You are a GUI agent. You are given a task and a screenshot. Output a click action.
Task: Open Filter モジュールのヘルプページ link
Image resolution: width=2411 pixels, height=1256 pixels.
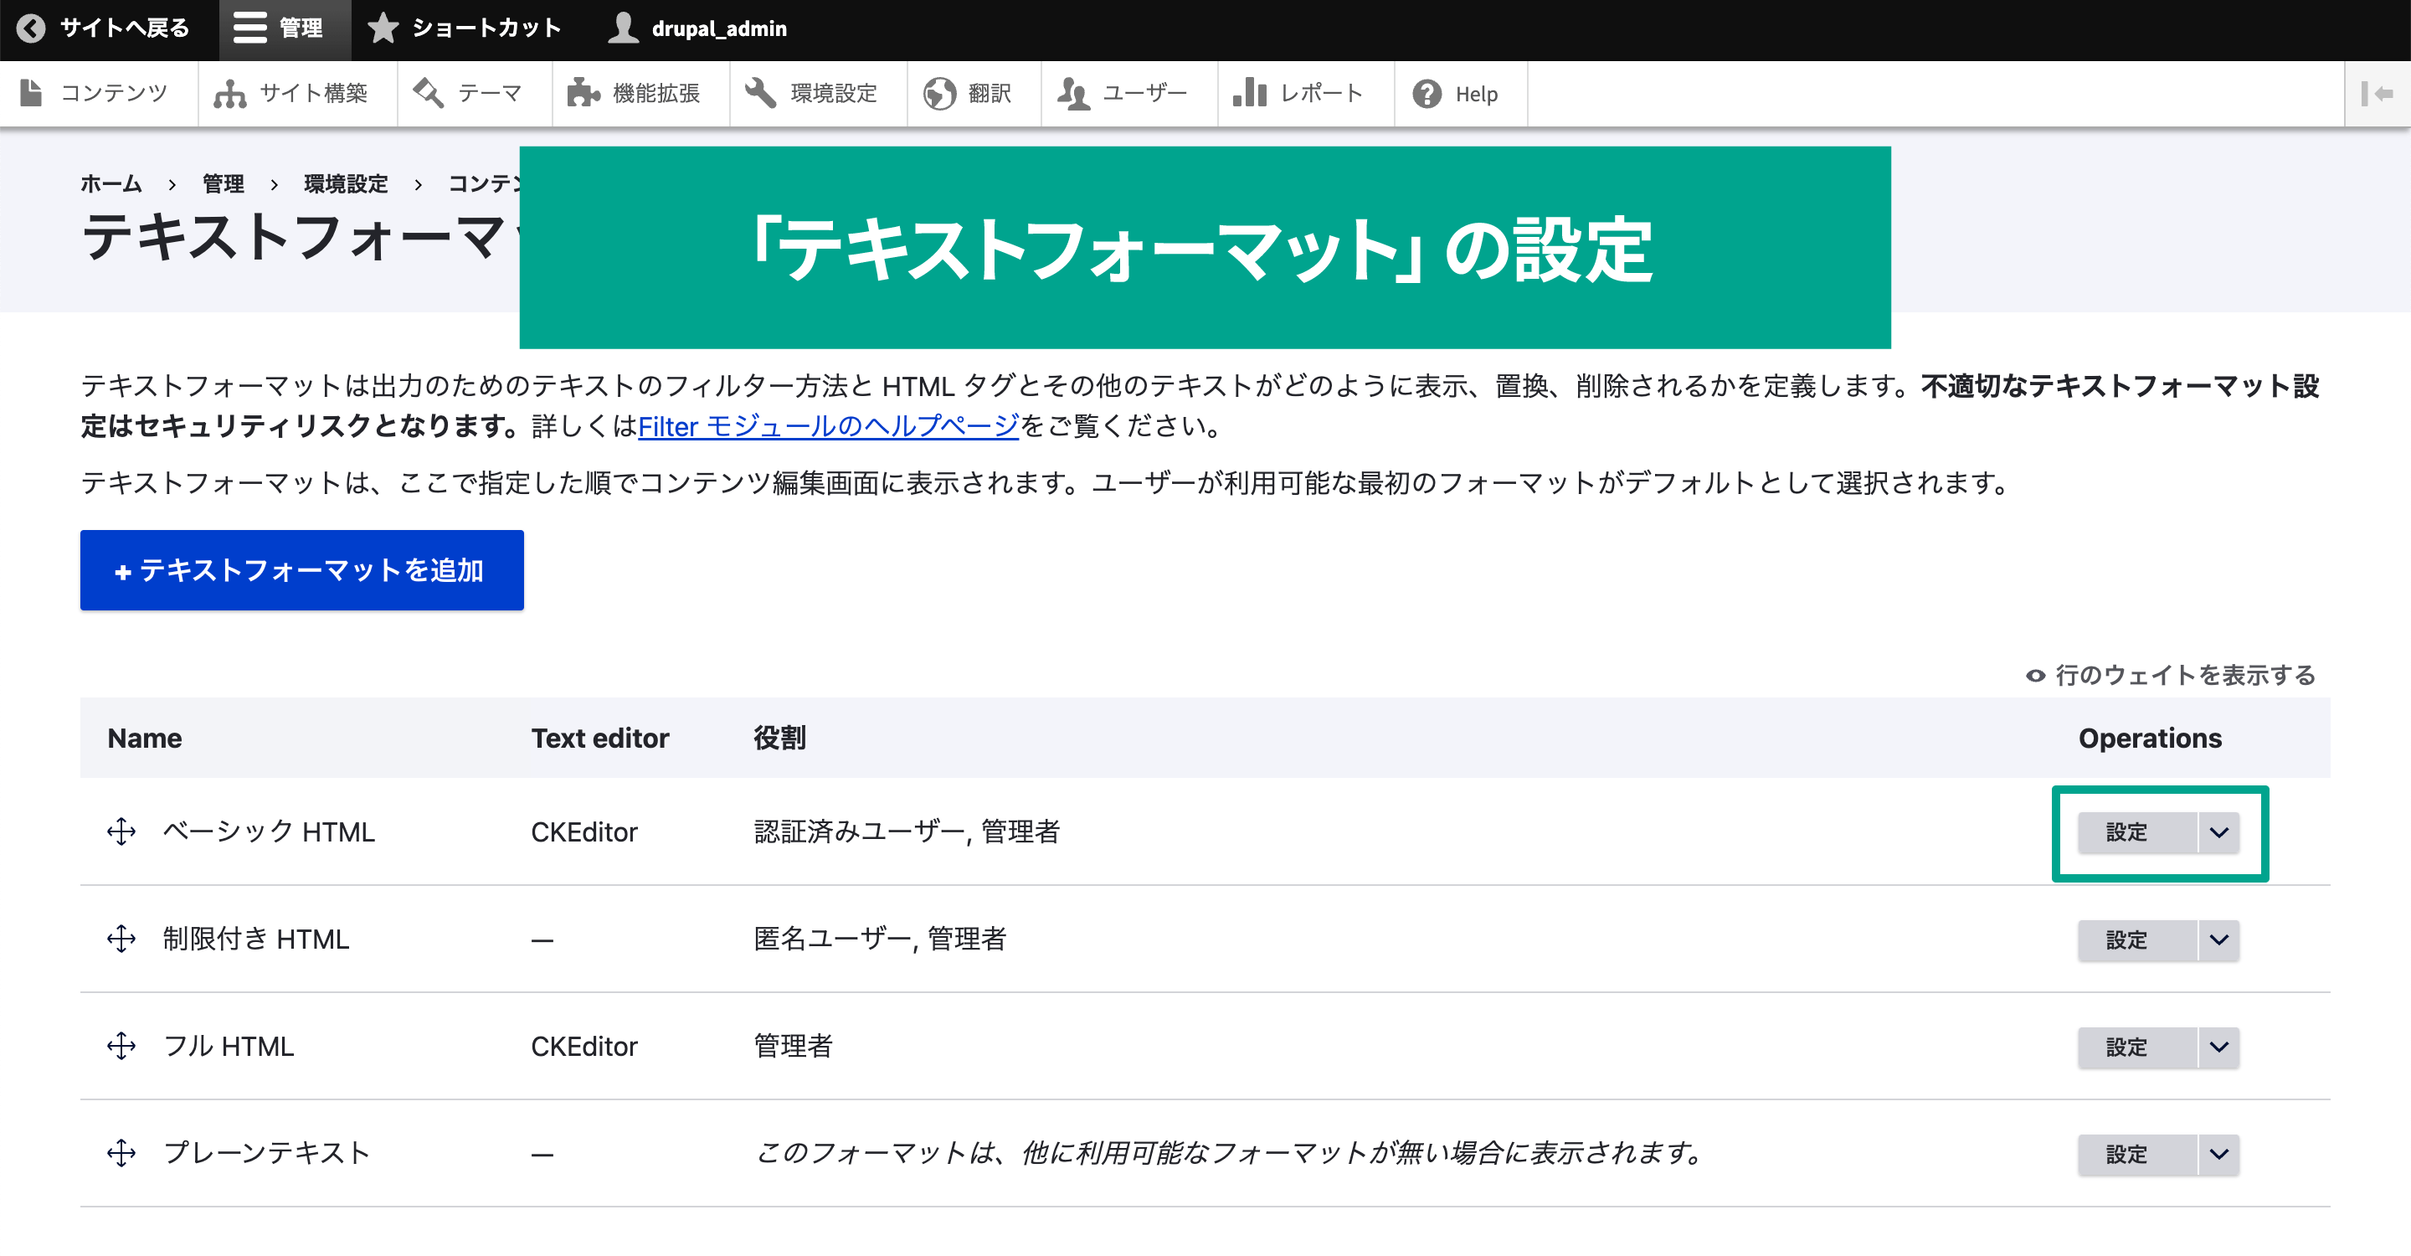click(828, 426)
